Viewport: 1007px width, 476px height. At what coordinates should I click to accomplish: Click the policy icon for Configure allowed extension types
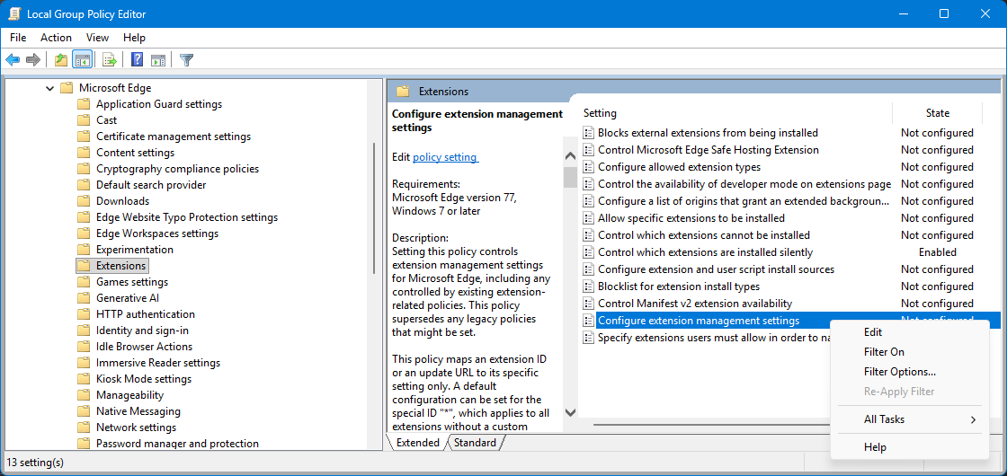click(588, 167)
